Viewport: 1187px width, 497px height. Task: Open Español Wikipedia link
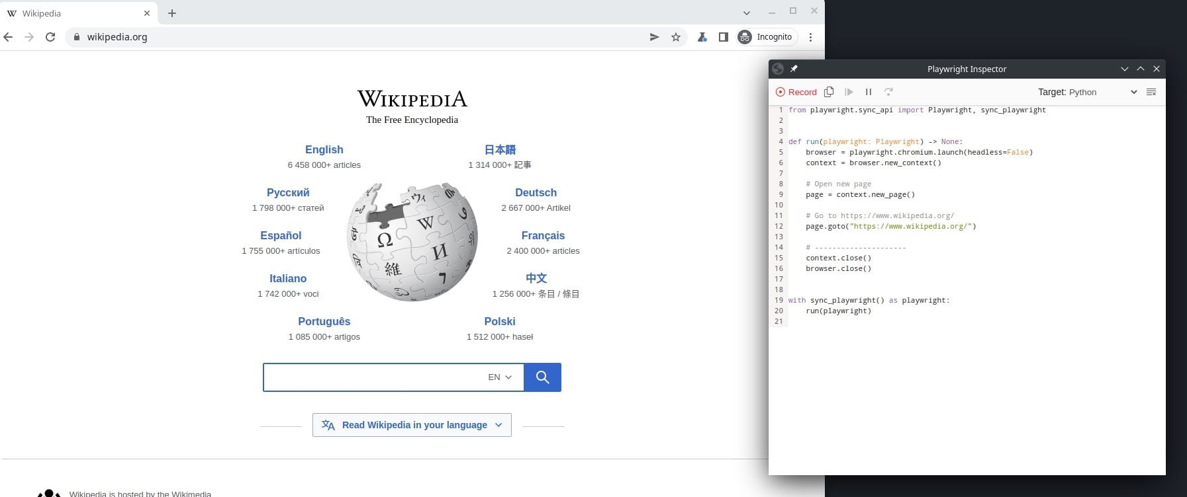coord(281,235)
